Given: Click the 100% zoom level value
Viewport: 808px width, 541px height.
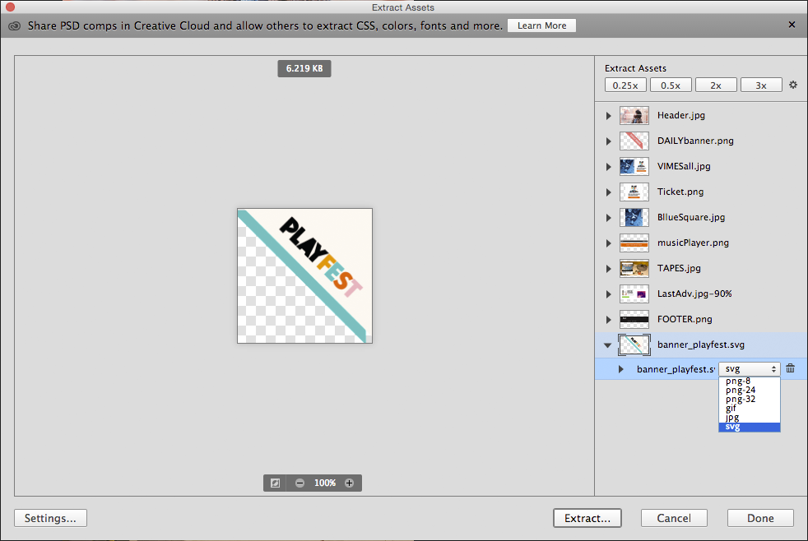Looking at the screenshot, I should pyautogui.click(x=325, y=483).
